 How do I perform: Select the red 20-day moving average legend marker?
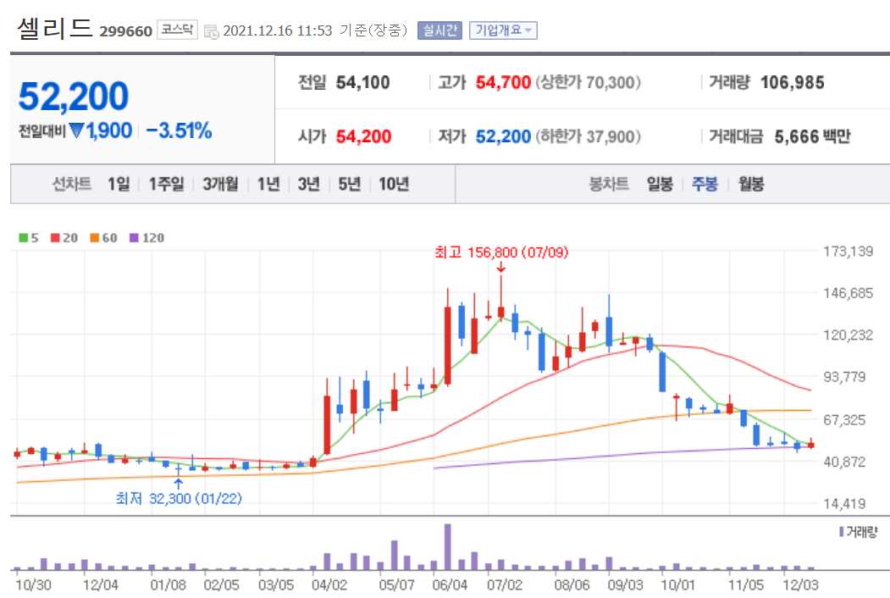pyautogui.click(x=55, y=237)
